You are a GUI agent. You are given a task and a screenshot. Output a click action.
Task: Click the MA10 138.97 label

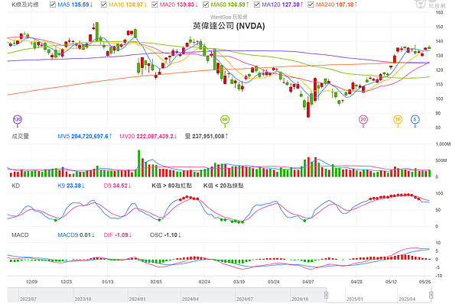128,5
